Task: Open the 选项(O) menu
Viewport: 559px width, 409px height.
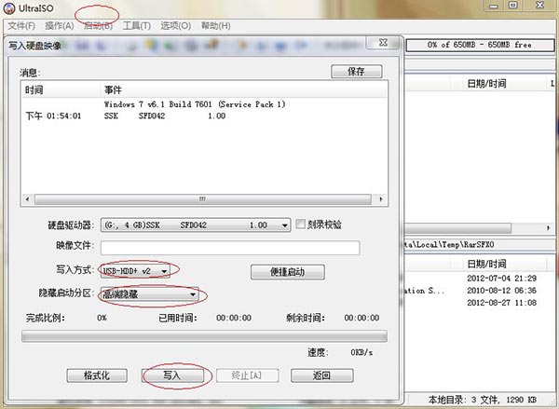Action: (176, 26)
